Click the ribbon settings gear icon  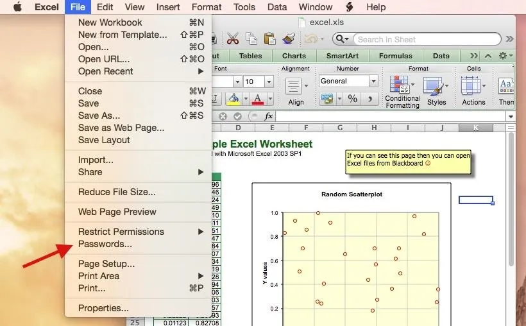point(502,56)
